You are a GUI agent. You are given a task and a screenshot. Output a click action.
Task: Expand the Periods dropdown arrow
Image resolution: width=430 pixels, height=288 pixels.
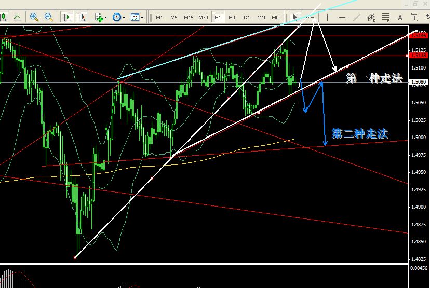[124, 18]
